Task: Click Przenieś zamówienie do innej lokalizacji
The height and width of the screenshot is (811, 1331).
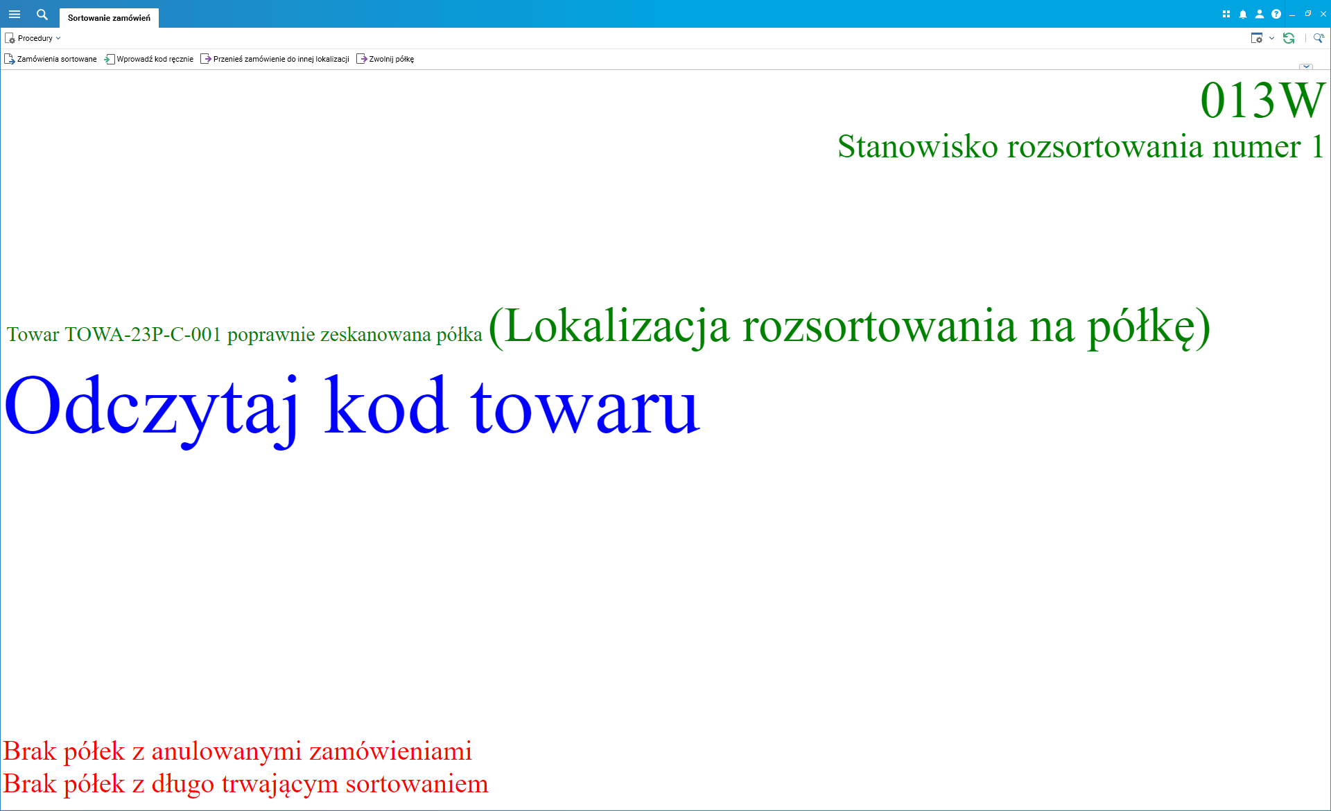Action: click(x=275, y=59)
